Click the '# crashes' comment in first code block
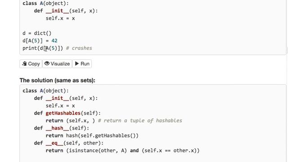Screen dimensions: 288x162 [79, 48]
